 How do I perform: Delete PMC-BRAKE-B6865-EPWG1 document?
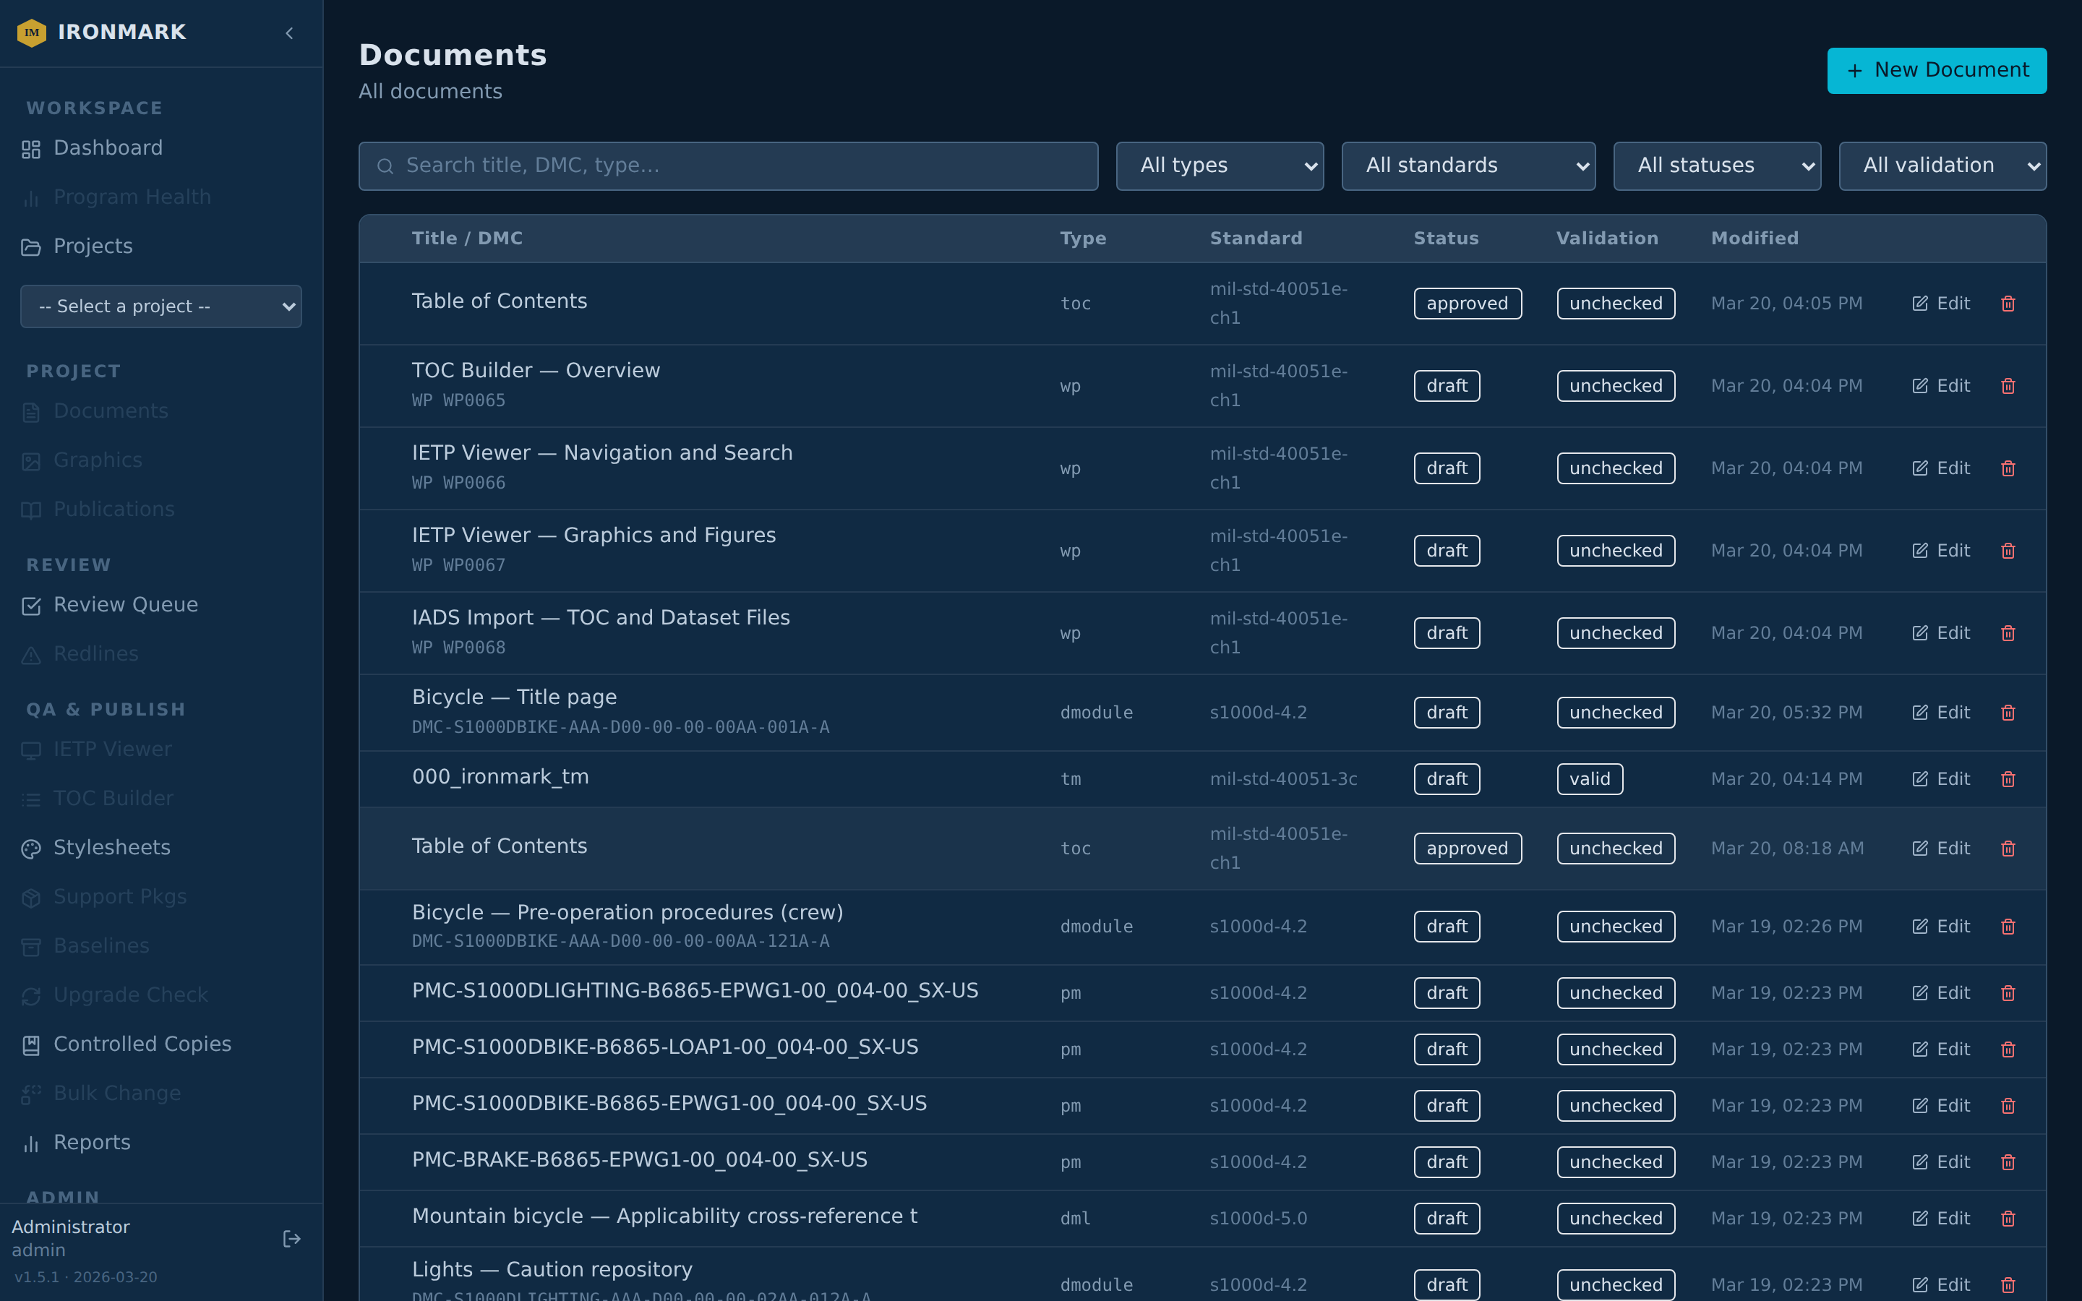(2008, 1162)
